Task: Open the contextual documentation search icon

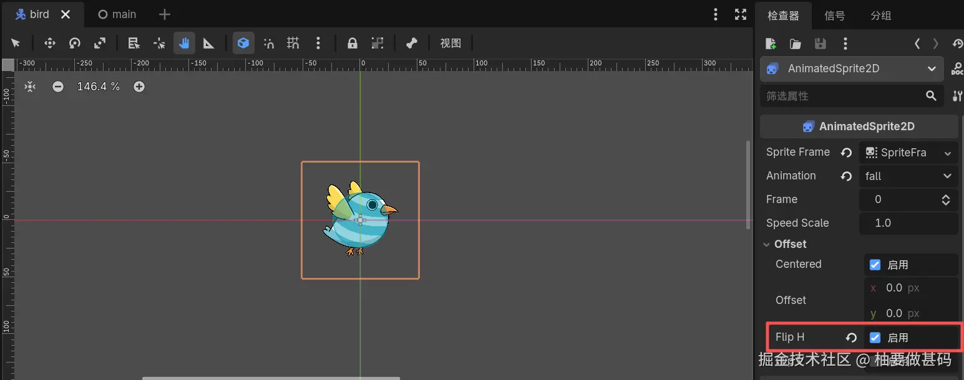Action: [958, 69]
